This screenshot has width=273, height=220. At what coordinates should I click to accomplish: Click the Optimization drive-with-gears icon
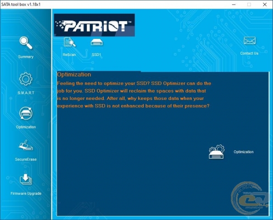(217, 151)
